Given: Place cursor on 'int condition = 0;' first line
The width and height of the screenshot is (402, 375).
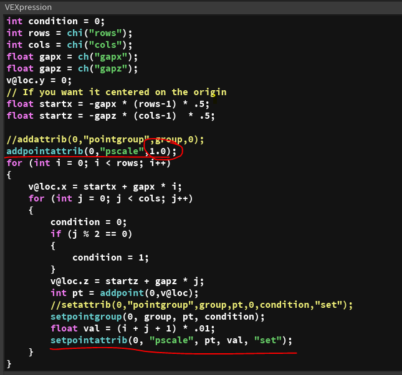Looking at the screenshot, I should (55, 21).
